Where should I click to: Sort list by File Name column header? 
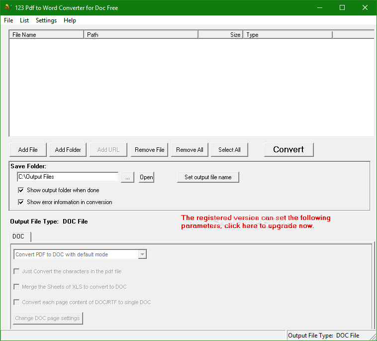46,35
